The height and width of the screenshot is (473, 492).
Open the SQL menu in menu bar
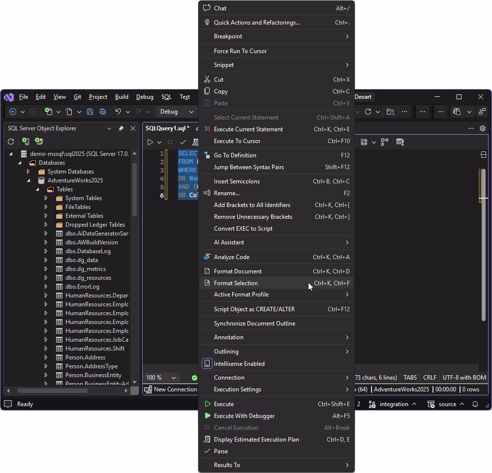166,97
